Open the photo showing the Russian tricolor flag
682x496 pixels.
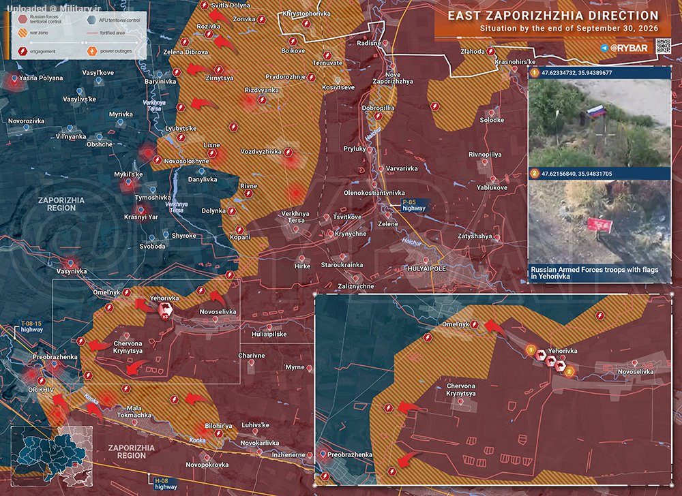click(x=599, y=123)
